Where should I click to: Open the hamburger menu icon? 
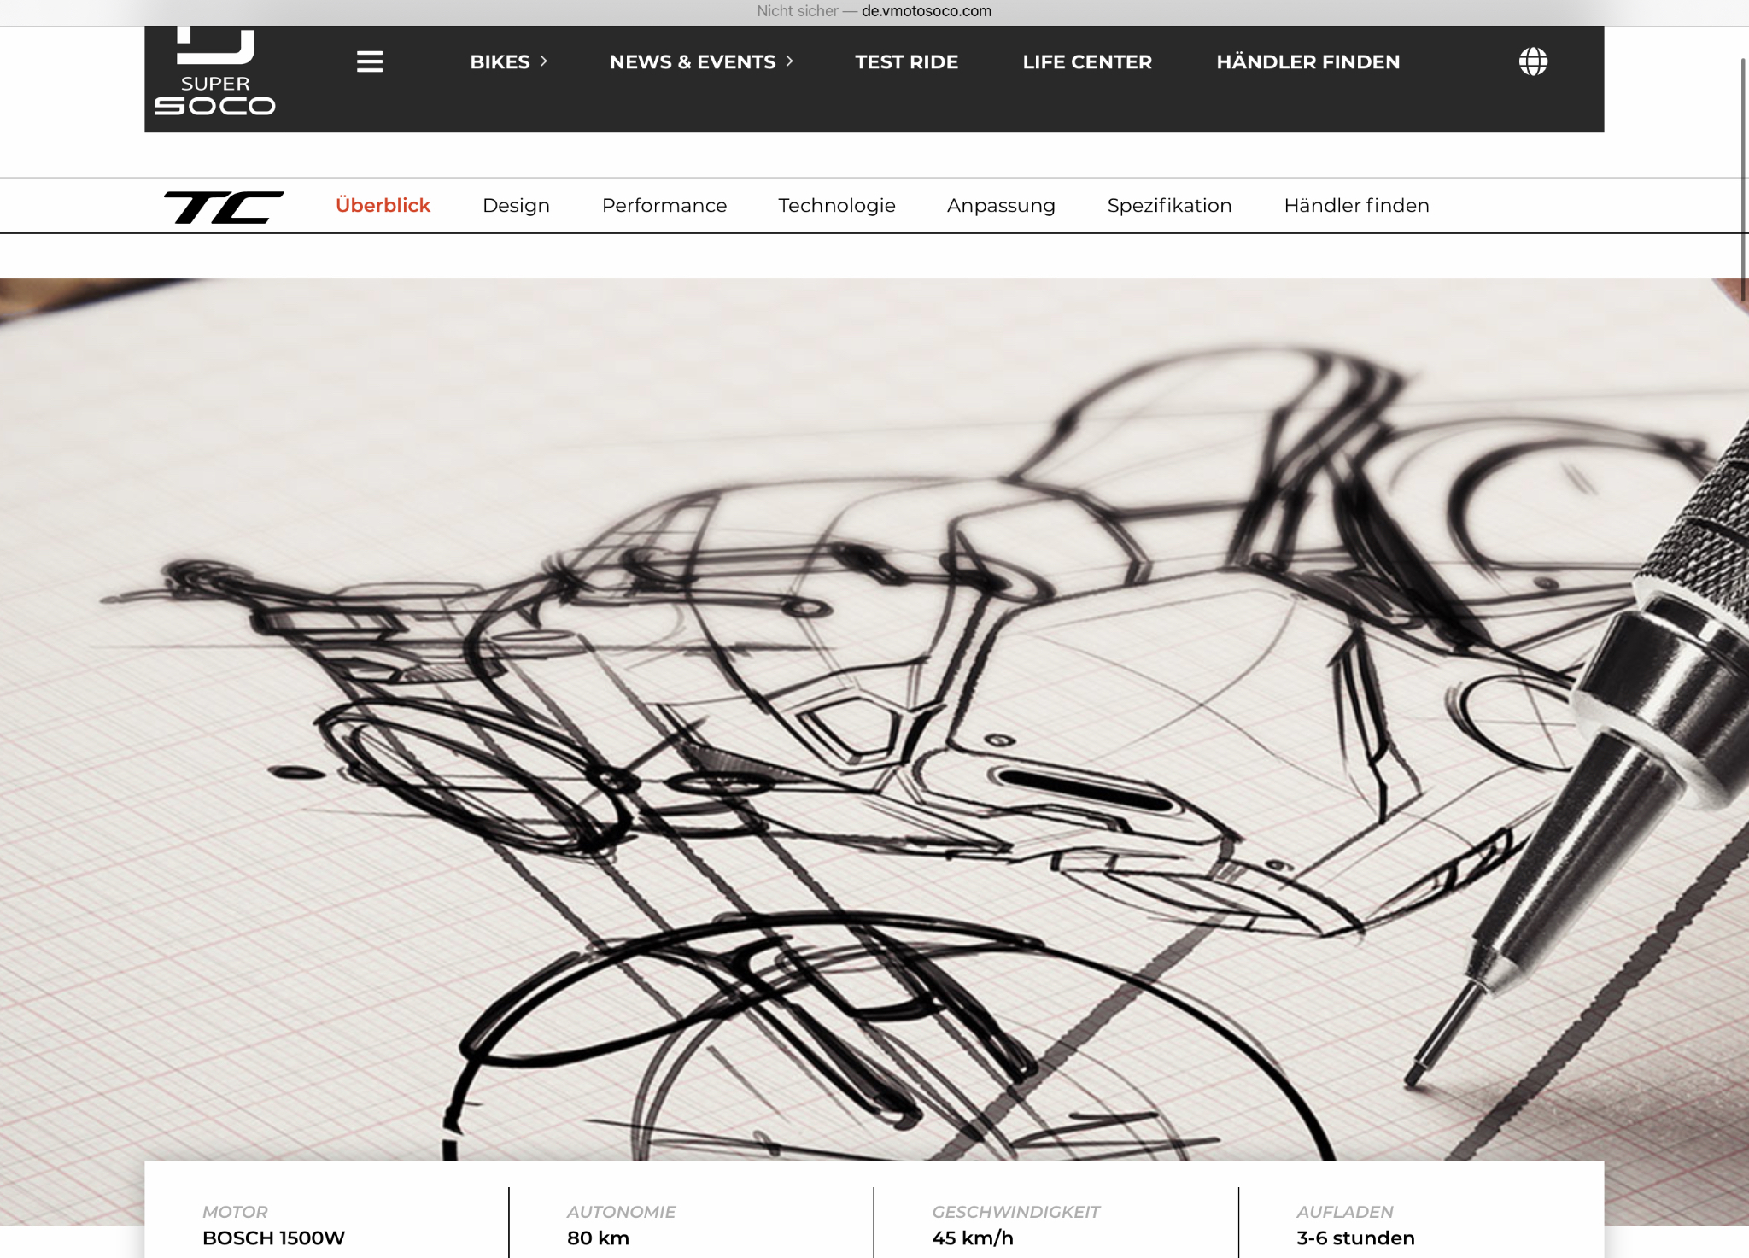point(369,61)
